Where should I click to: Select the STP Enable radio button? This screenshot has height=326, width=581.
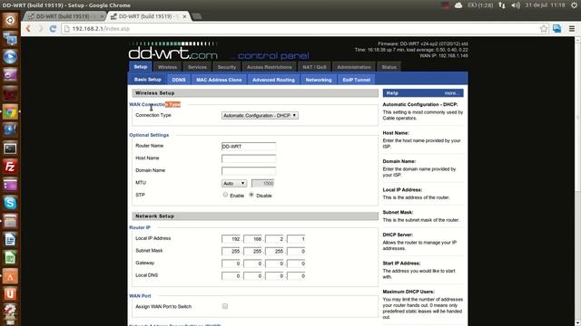pyautogui.click(x=225, y=195)
